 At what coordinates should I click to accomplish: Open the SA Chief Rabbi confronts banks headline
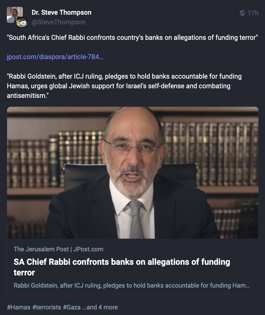[122, 267]
